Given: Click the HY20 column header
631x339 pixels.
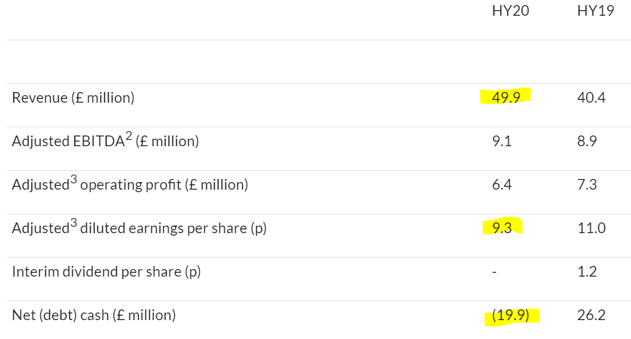Looking at the screenshot, I should 510,11.
